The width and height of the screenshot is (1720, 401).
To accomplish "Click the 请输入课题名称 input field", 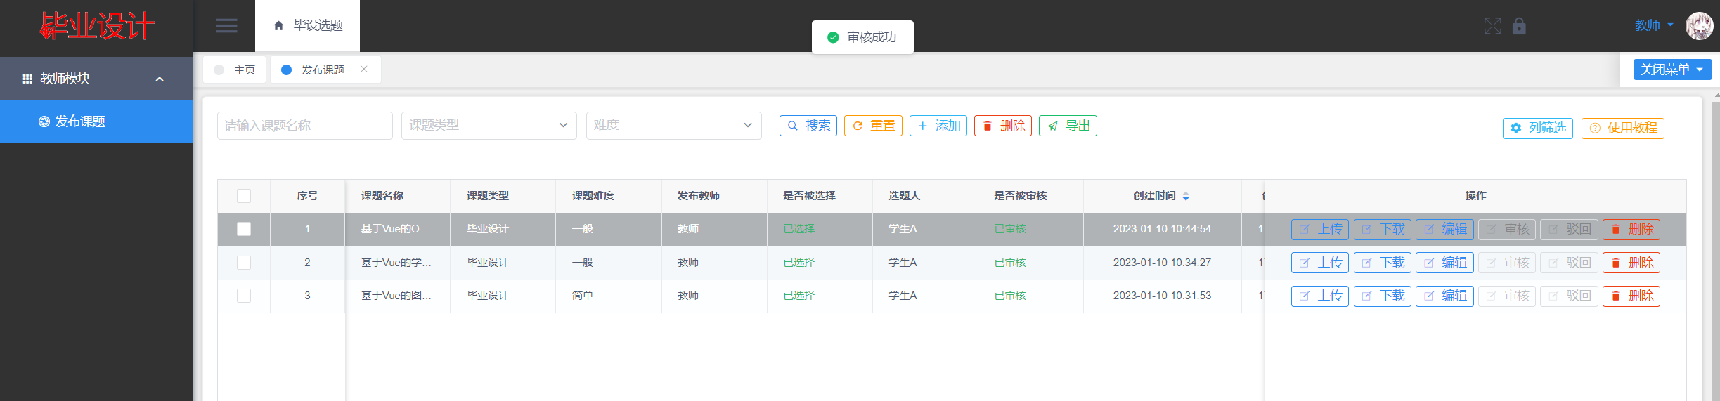I will [x=304, y=126].
